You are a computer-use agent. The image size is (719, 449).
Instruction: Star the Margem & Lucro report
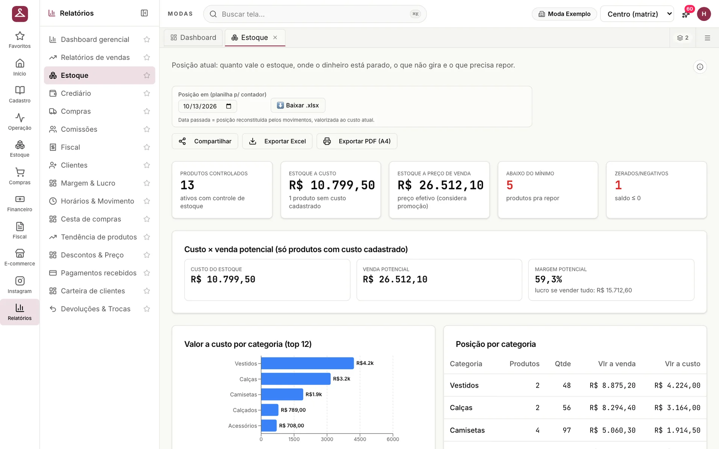(x=147, y=183)
